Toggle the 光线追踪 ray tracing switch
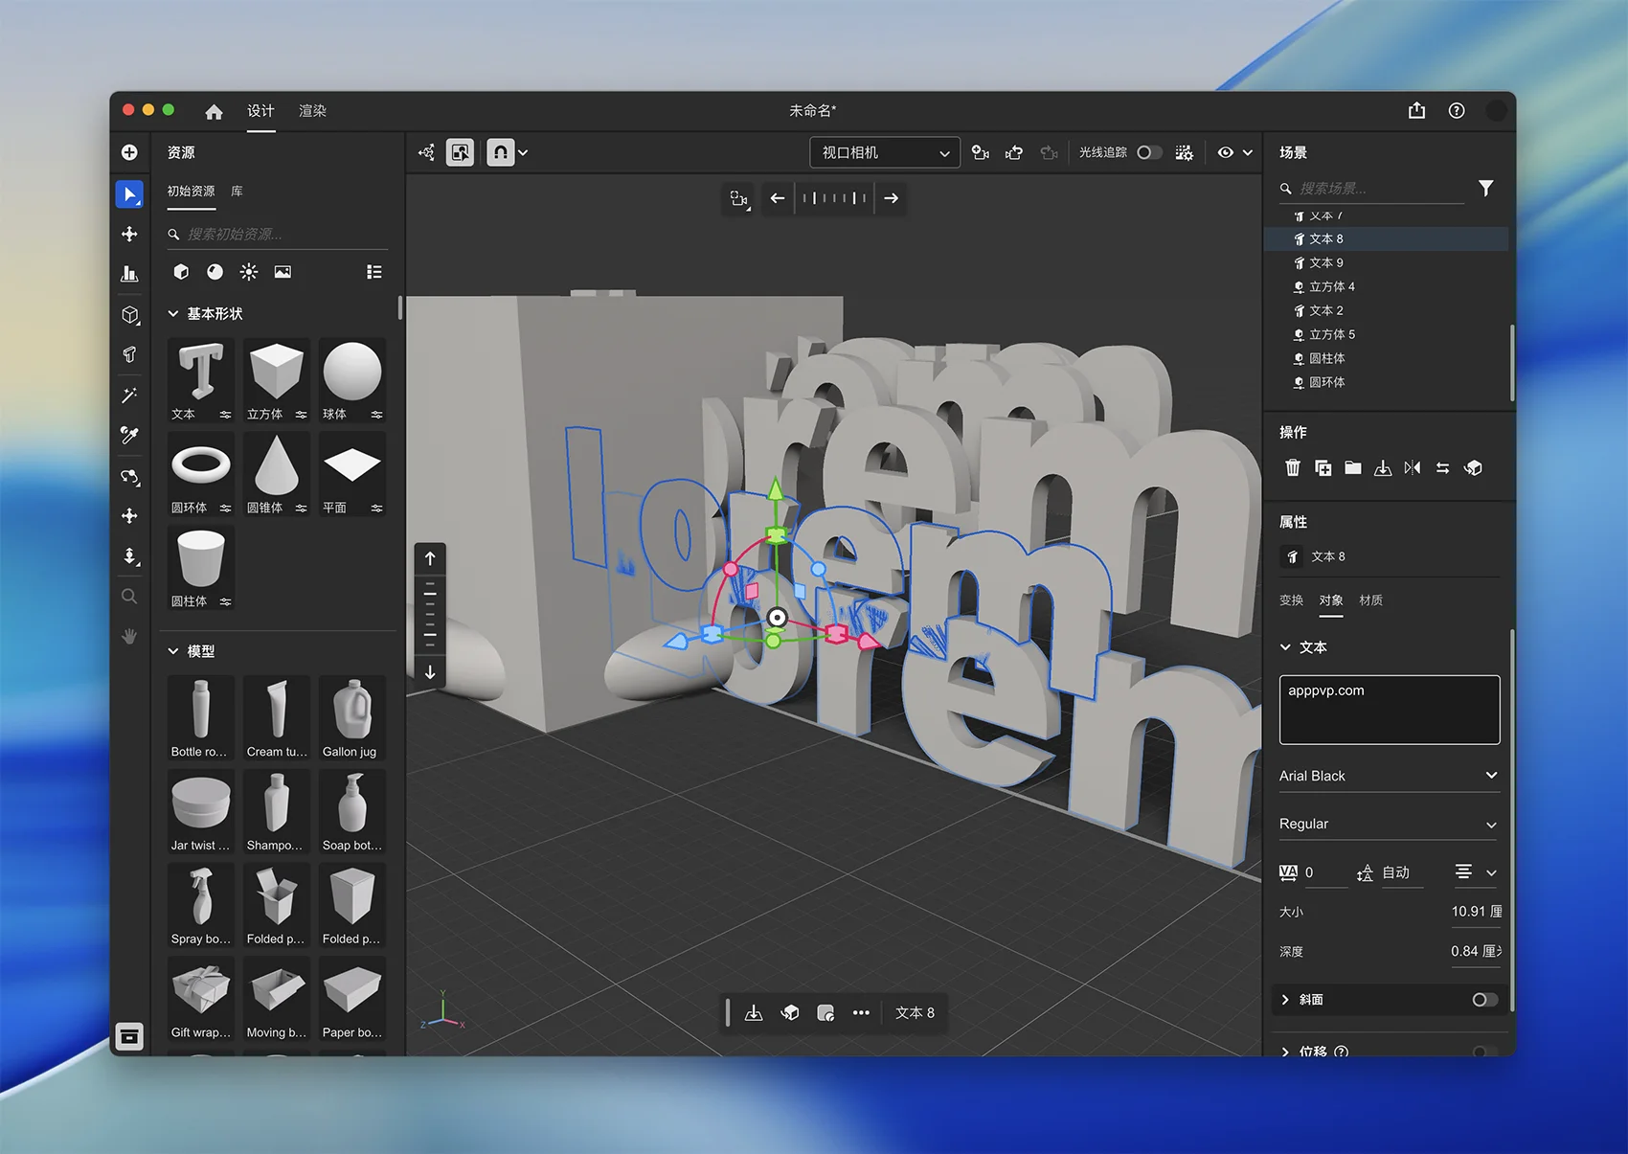 point(1148,153)
